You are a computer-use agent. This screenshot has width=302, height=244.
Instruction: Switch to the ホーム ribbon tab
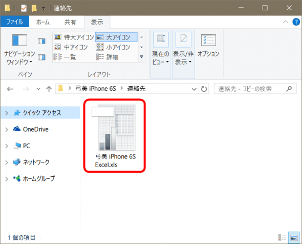43,22
